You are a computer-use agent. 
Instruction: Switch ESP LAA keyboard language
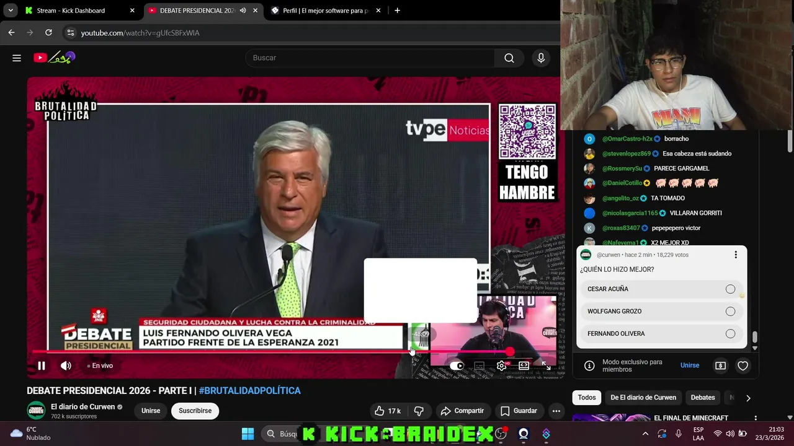click(698, 434)
